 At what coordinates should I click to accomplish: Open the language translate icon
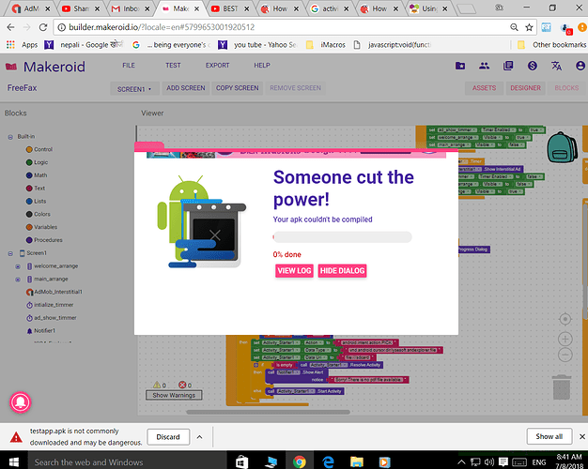tap(556, 67)
